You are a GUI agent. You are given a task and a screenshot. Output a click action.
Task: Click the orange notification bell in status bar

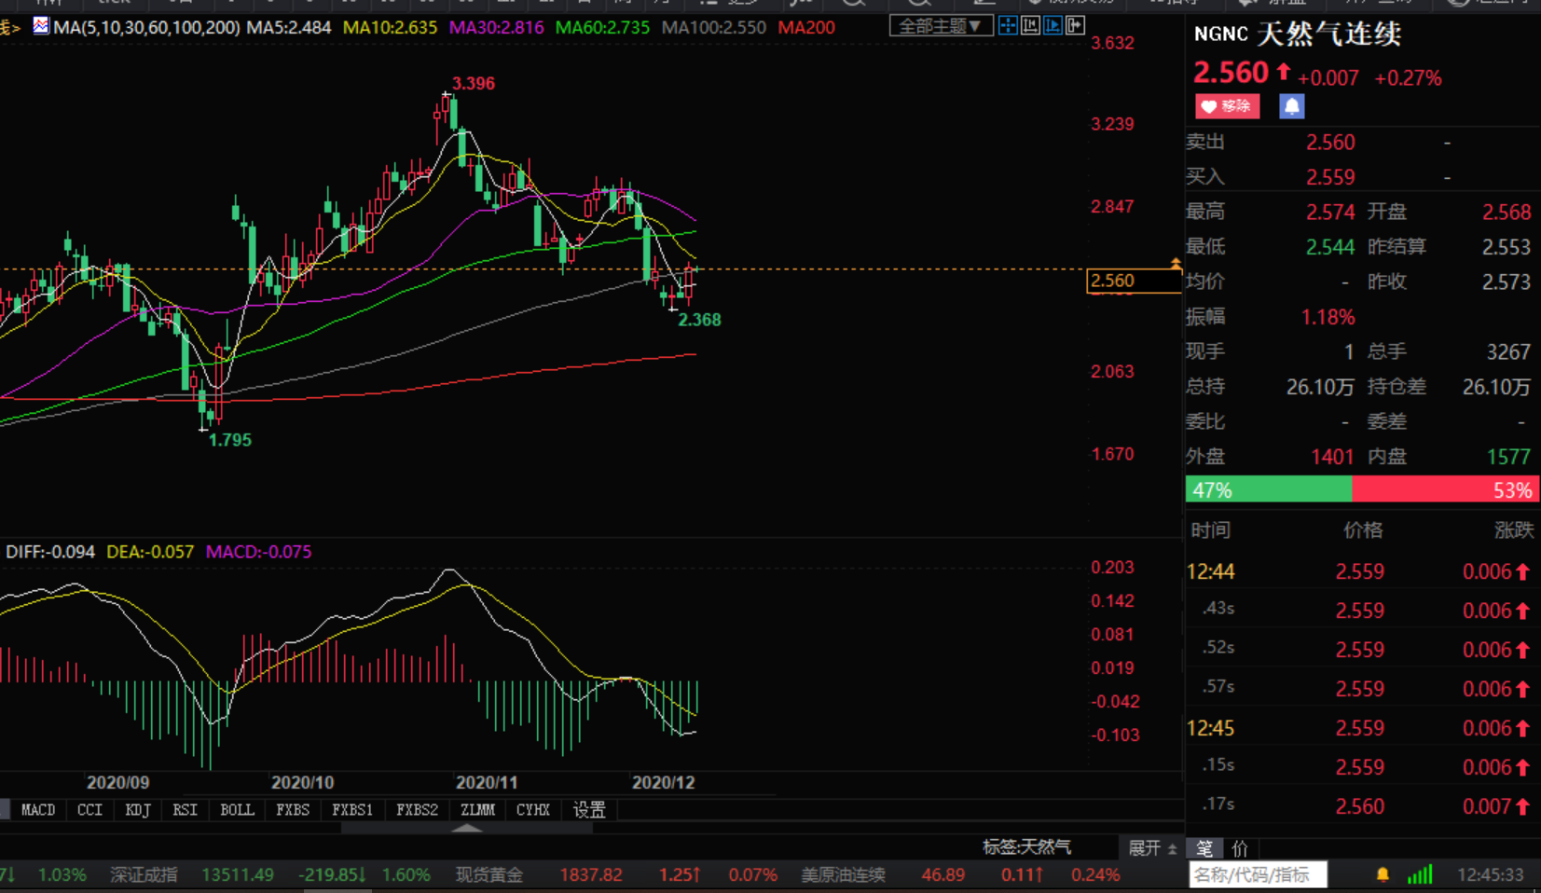[1383, 874]
